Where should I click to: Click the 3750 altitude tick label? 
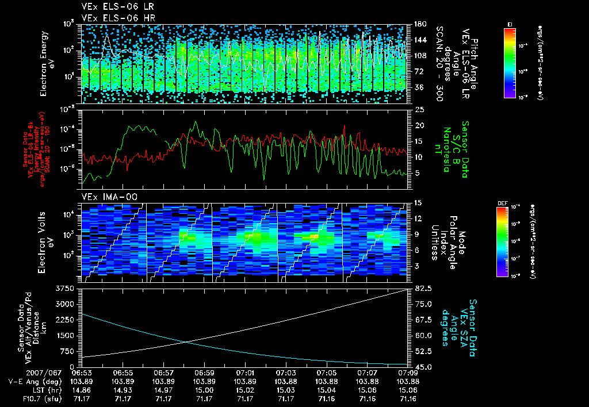[65, 289]
